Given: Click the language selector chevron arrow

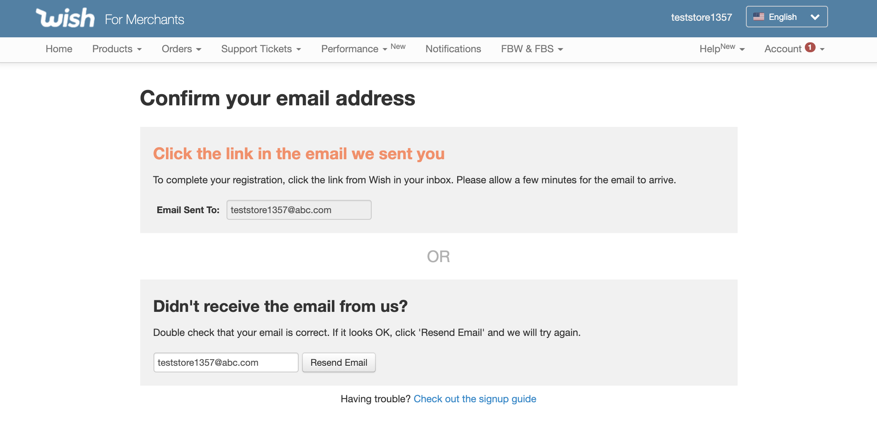Looking at the screenshot, I should pyautogui.click(x=815, y=17).
